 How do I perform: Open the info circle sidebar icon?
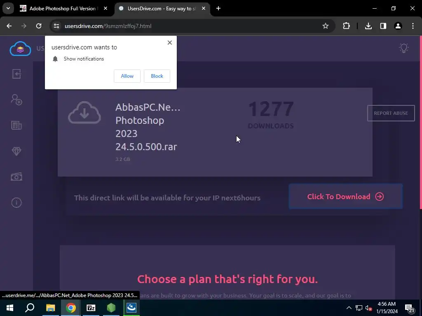tap(16, 202)
